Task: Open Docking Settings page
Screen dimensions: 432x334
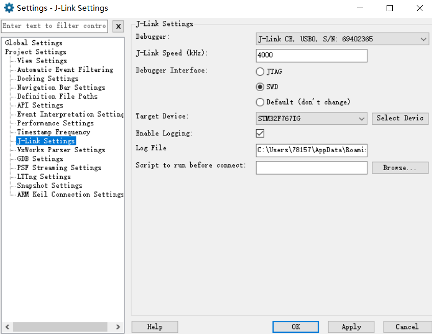Action: [47, 78]
